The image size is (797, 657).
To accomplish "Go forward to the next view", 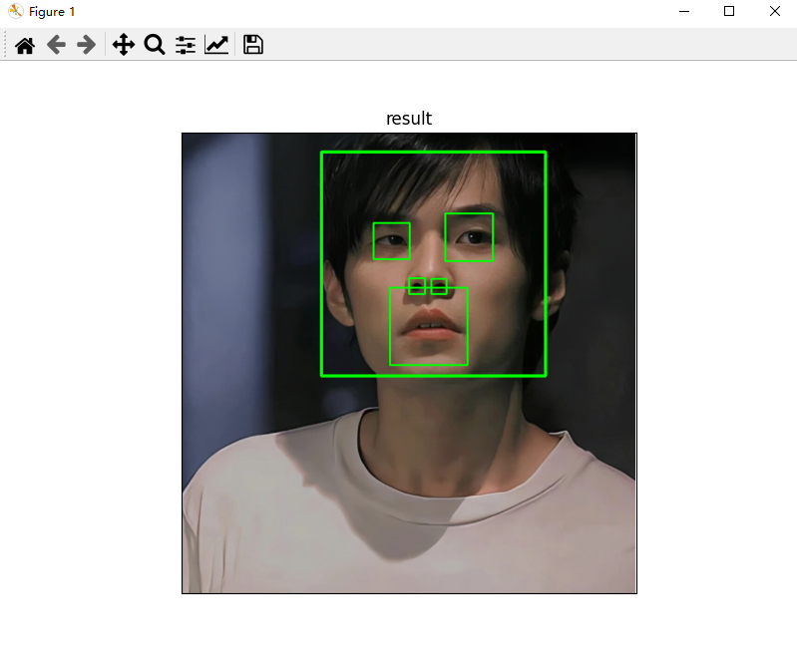I will (x=87, y=45).
